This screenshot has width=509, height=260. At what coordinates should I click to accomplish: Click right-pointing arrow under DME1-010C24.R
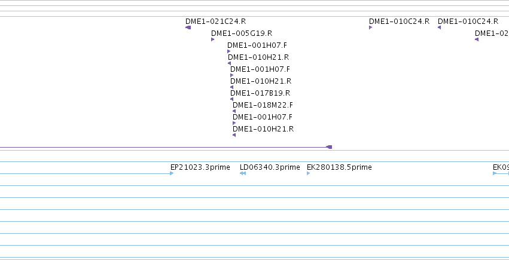(x=370, y=27)
